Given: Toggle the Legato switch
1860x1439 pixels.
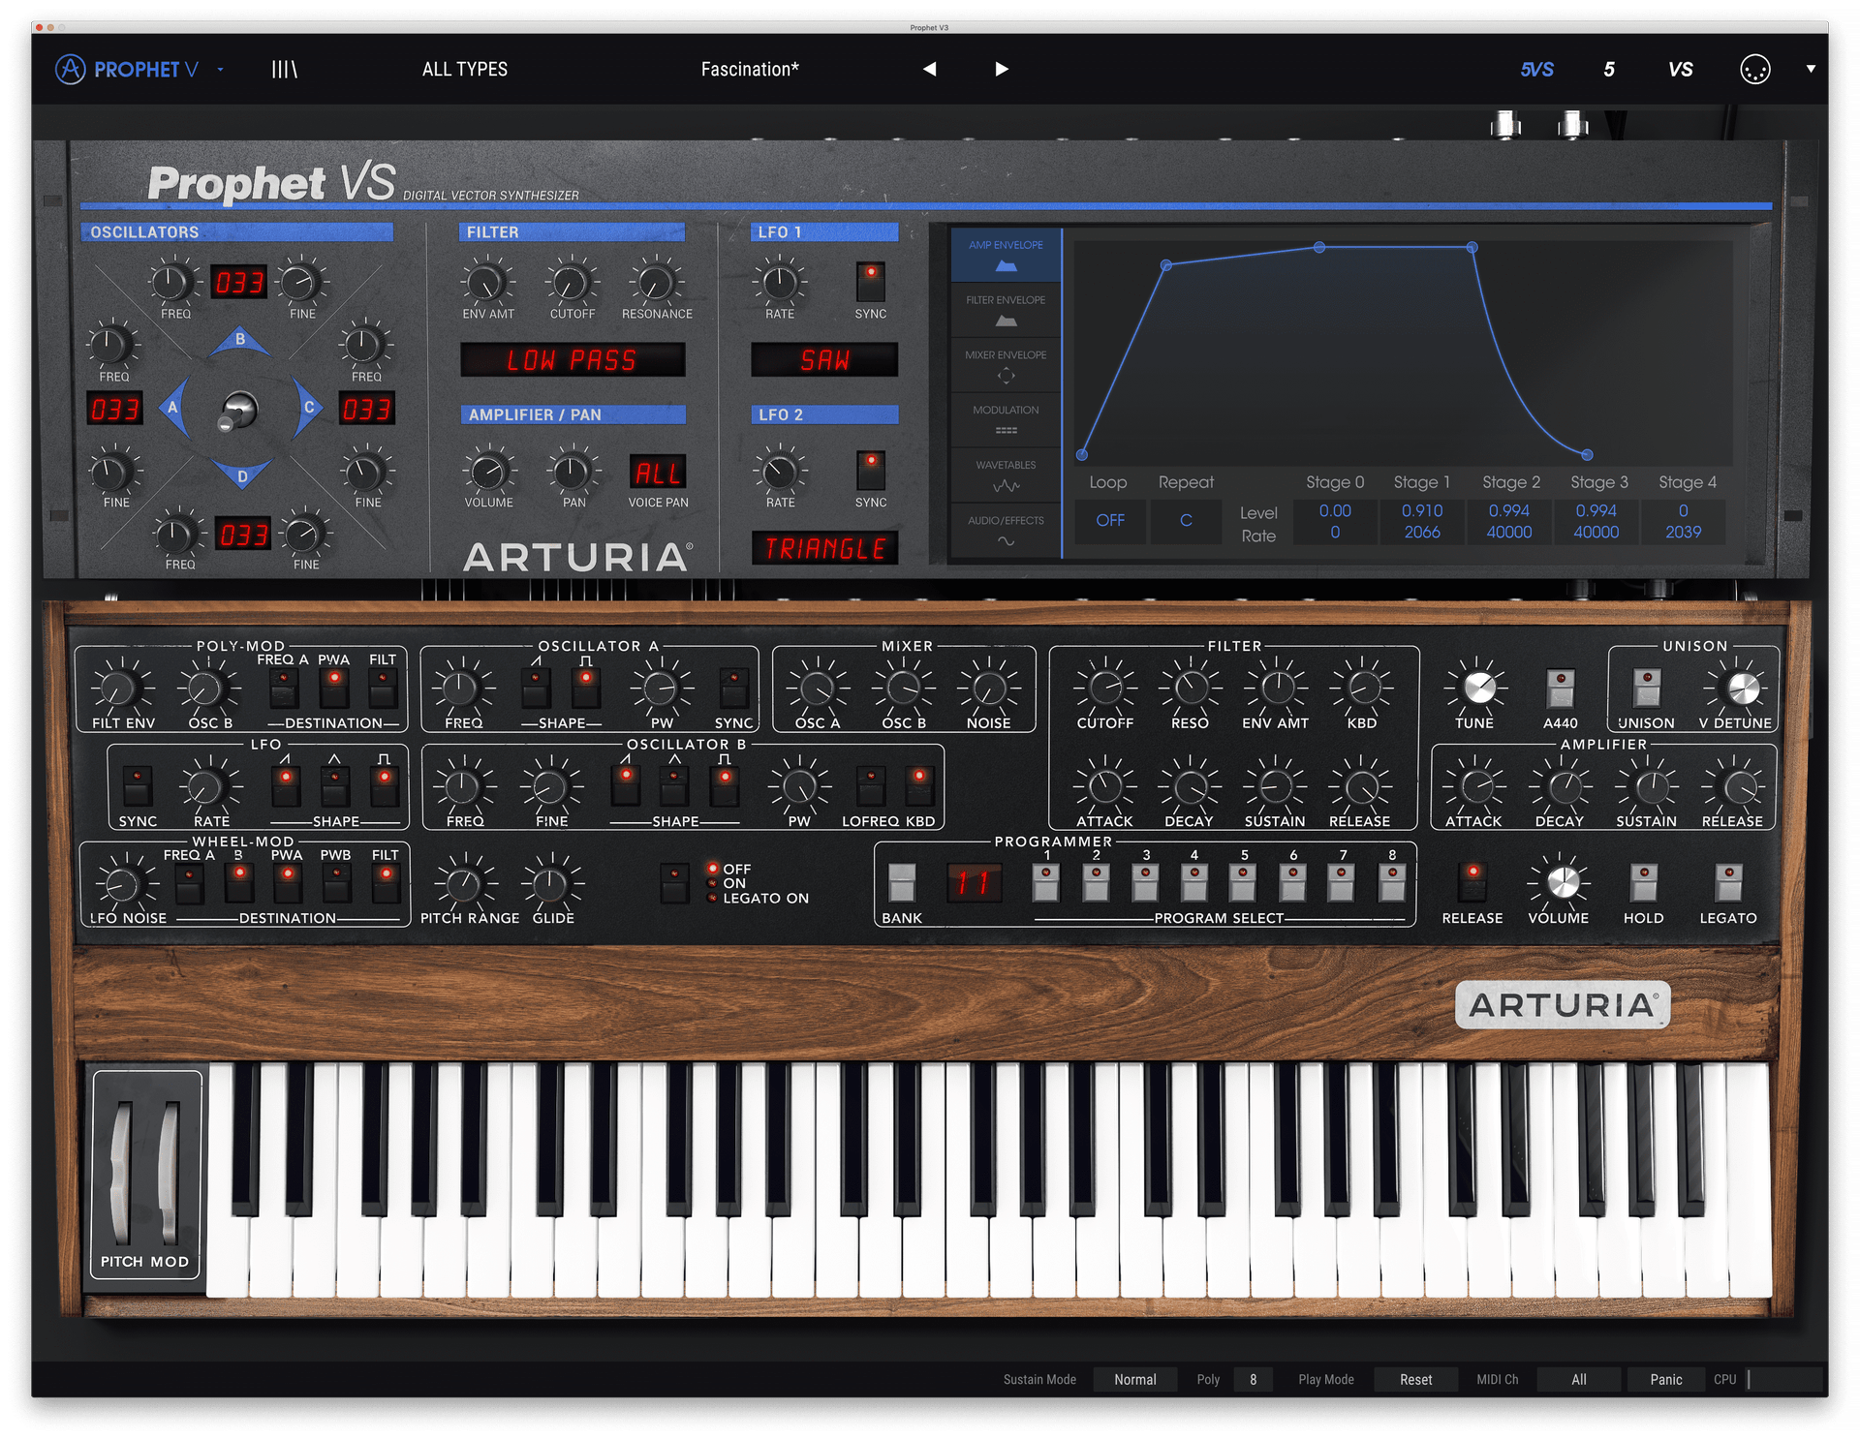Looking at the screenshot, I should [x=1728, y=882].
